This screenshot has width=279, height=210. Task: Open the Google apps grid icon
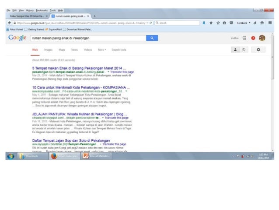(244, 38)
